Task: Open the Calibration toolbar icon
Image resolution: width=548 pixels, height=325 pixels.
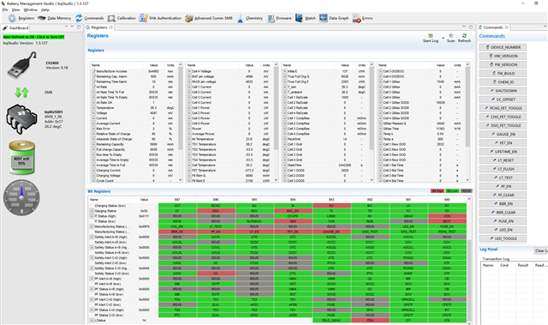Action: 111,18
